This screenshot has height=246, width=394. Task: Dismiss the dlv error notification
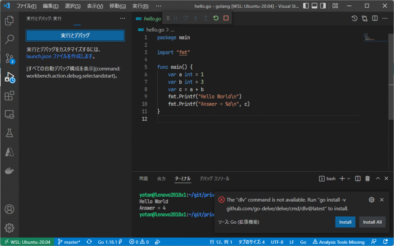[x=382, y=200]
